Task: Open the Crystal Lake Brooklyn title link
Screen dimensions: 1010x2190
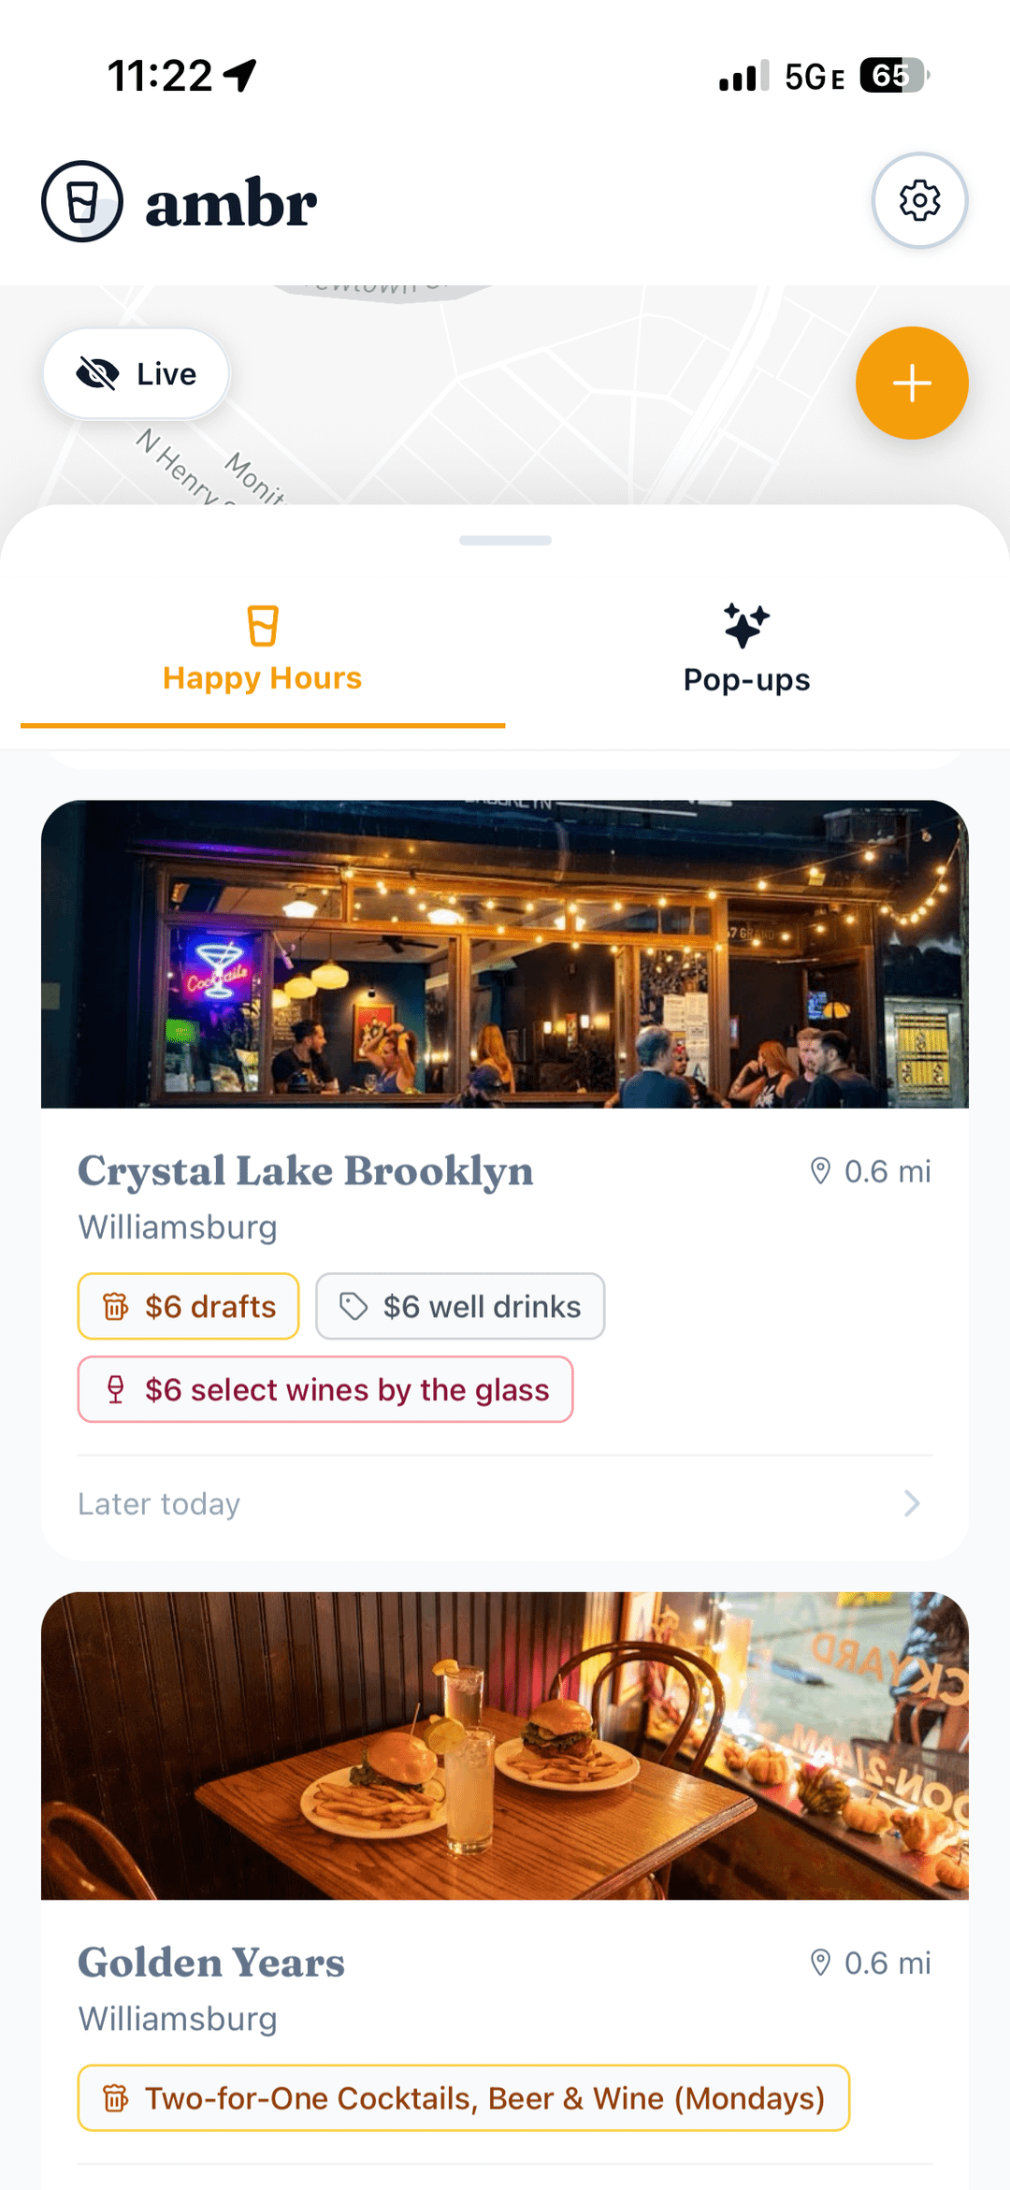Action: (306, 1170)
